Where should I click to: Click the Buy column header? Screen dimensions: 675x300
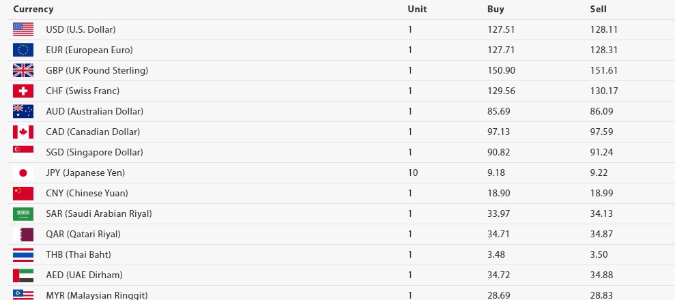coord(496,9)
